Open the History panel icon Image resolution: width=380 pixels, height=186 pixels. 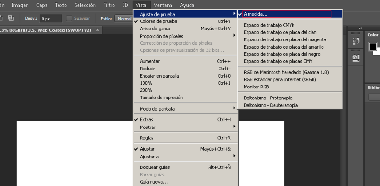tap(356, 41)
